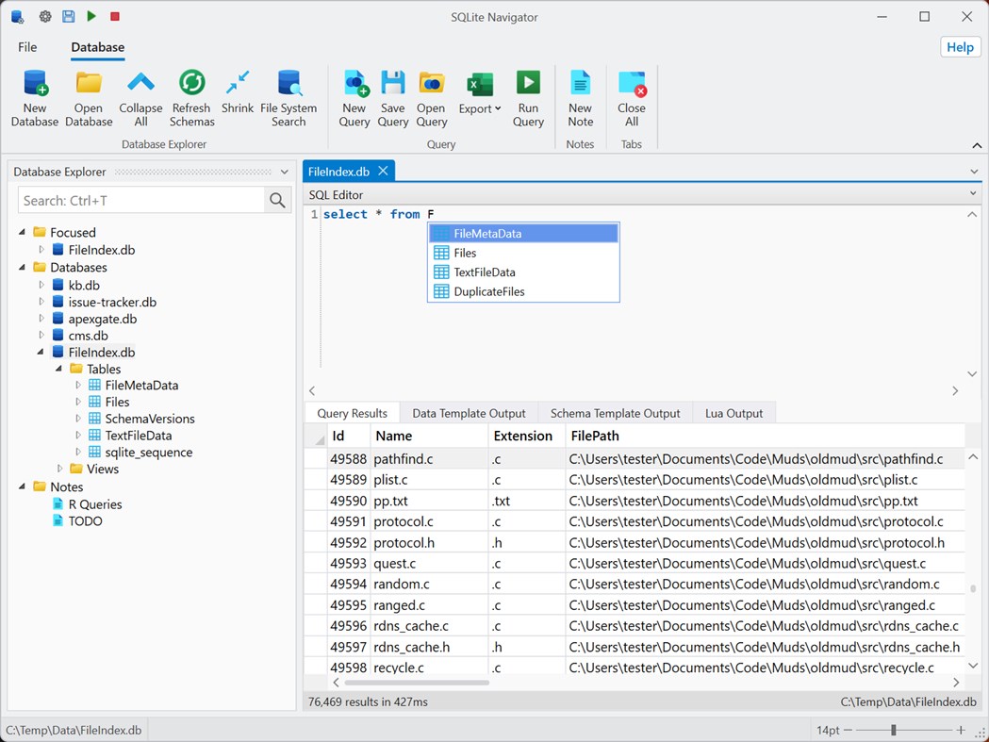
Task: Click the Save Query ribbon icon
Action: click(393, 83)
